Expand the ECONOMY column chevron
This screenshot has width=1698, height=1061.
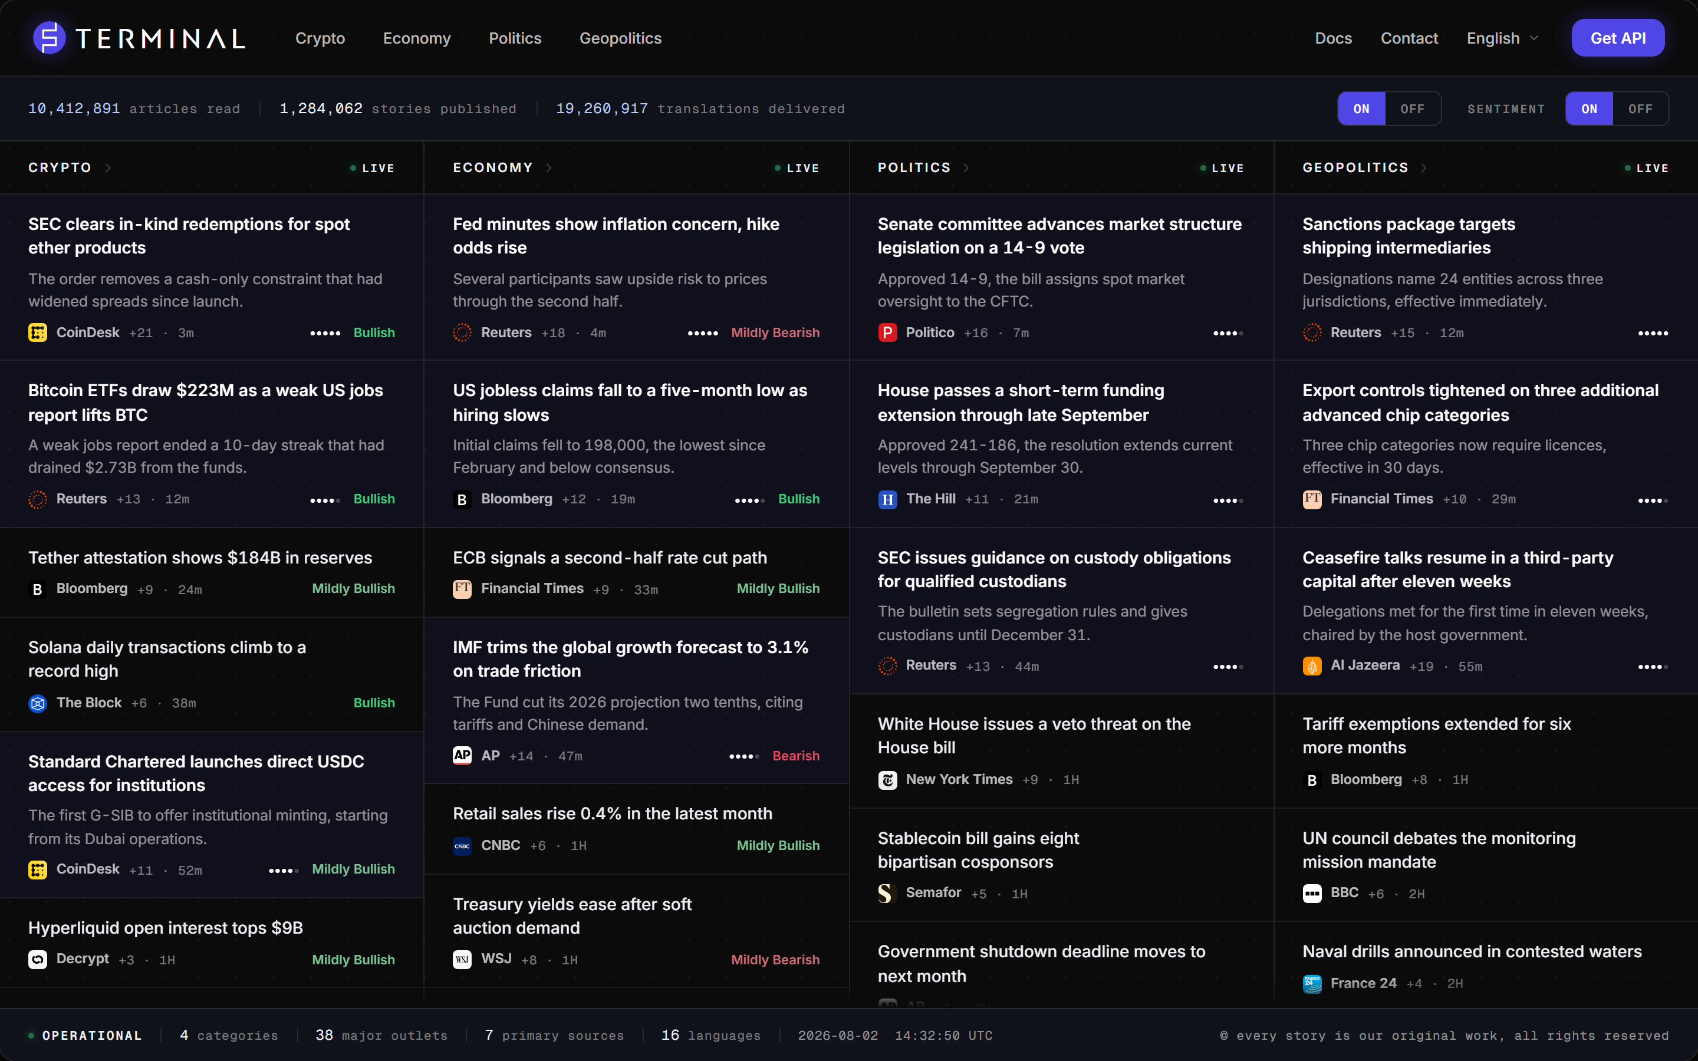549,168
